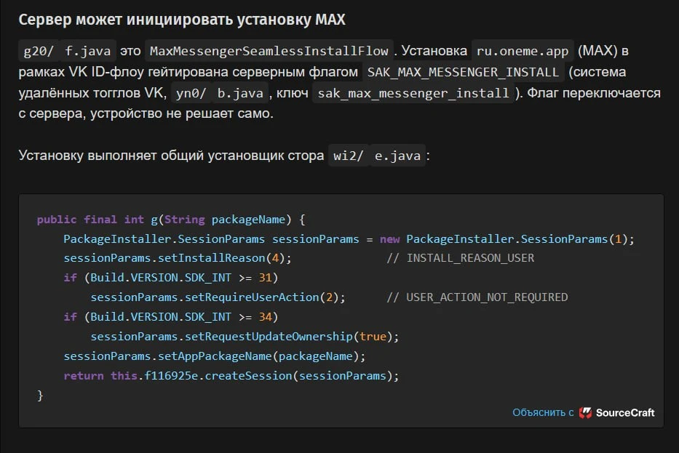Click 'sessionParams.setAppPackageName(packageName);'
The height and width of the screenshot is (453, 679).
point(215,356)
